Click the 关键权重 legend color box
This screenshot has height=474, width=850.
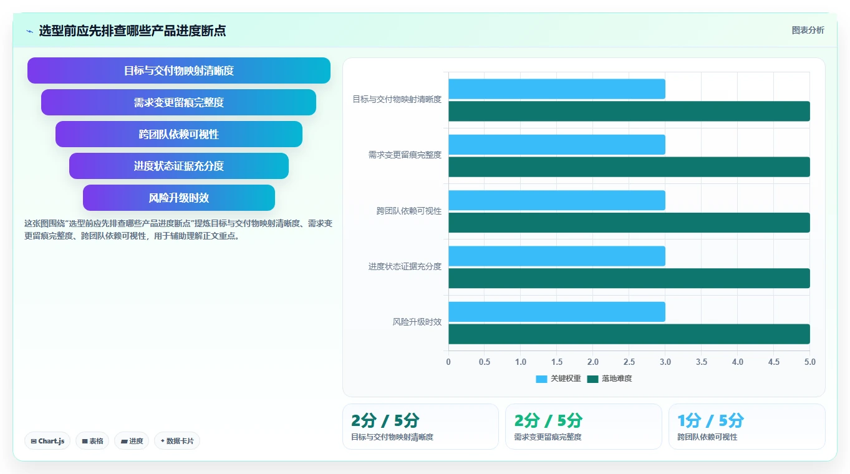click(x=541, y=379)
